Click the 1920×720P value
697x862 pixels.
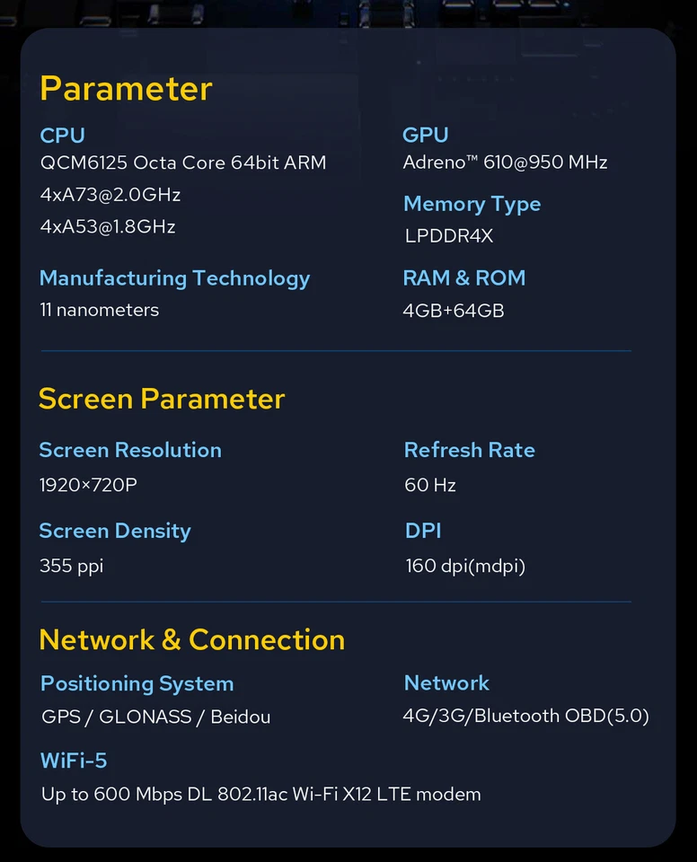coord(88,485)
